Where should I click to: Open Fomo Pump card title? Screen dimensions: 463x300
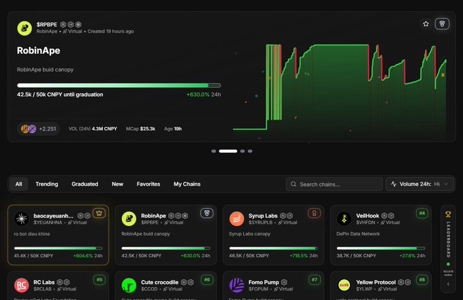point(264,282)
